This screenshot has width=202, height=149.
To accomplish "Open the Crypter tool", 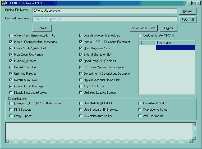I will 168,28.
